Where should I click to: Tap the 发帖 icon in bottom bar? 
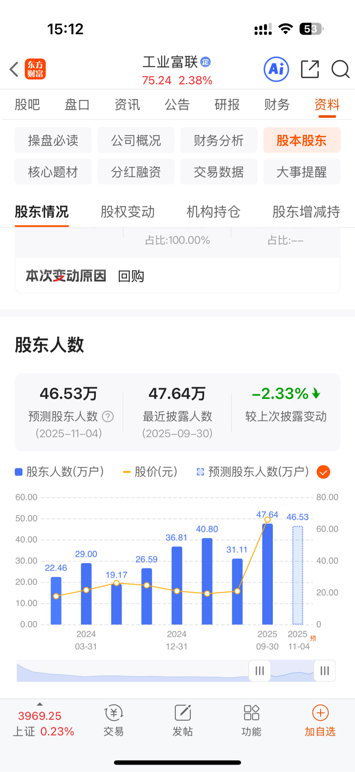point(183,713)
